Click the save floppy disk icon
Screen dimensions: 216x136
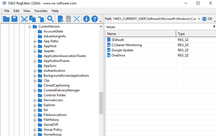click(15, 19)
